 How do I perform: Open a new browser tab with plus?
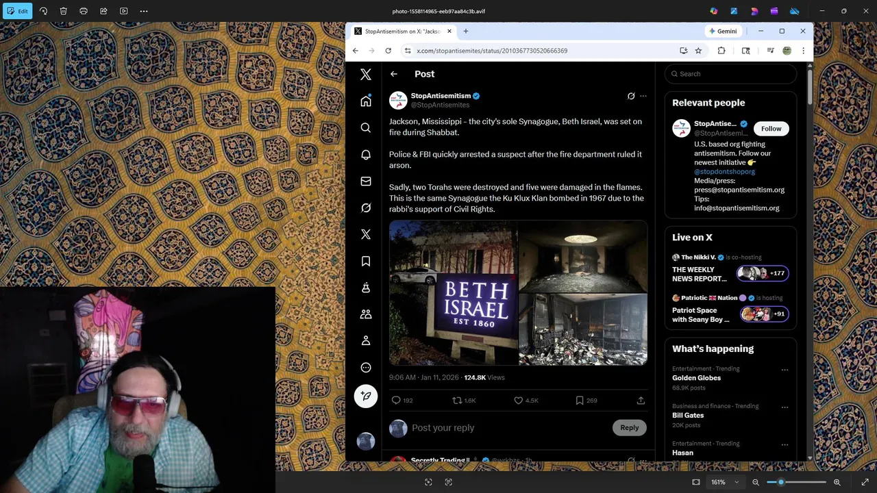(x=466, y=31)
